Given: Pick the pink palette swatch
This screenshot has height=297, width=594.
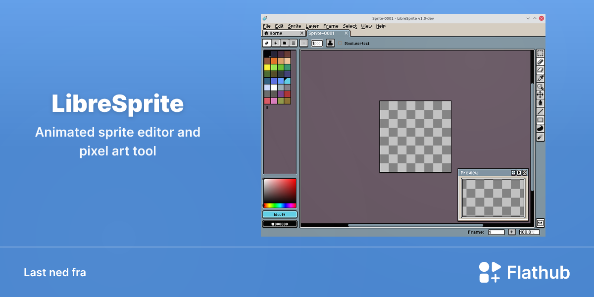Looking at the screenshot, I should tap(274, 101).
